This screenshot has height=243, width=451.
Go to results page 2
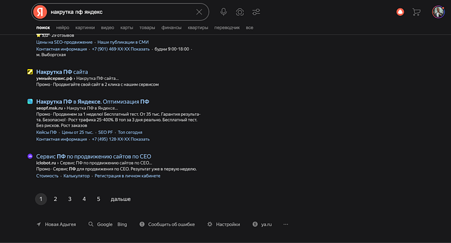click(55, 199)
